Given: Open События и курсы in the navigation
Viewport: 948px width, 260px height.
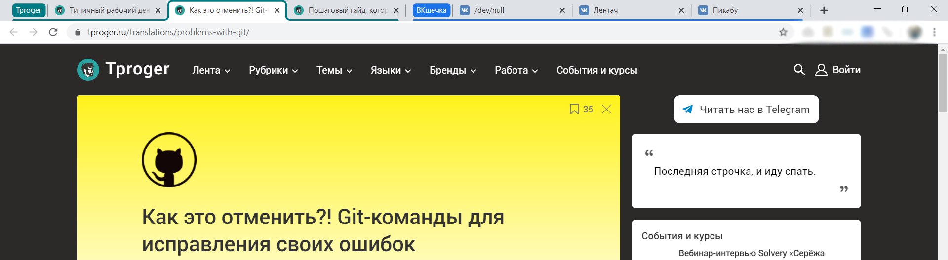Looking at the screenshot, I should pyautogui.click(x=597, y=70).
